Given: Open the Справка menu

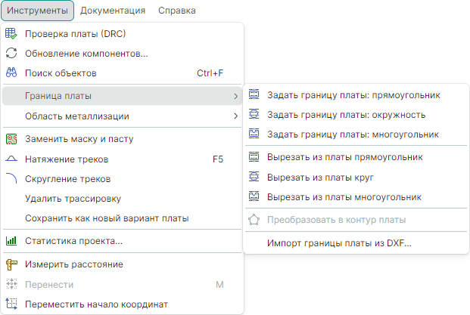Looking at the screenshot, I should (177, 11).
